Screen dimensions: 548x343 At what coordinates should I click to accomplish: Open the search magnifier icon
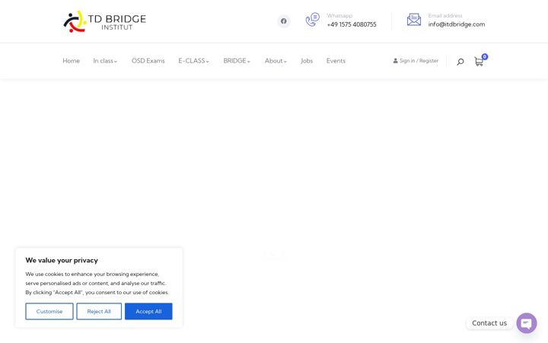(460, 62)
